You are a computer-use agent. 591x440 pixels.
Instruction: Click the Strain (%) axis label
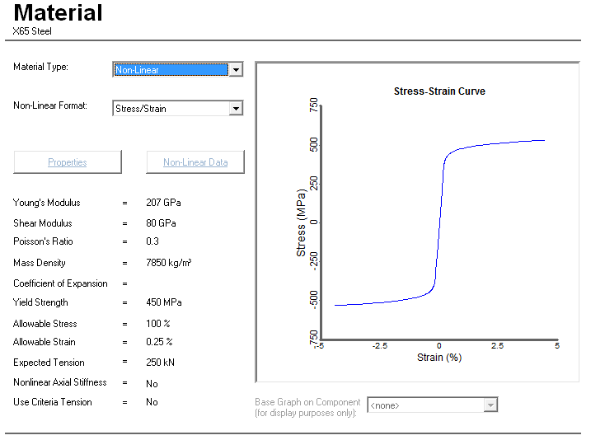439,358
